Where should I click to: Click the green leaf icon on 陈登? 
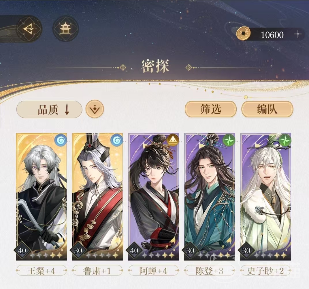coord(229,140)
